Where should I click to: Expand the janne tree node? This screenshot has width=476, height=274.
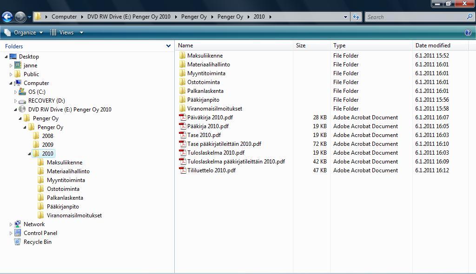(x=11, y=65)
